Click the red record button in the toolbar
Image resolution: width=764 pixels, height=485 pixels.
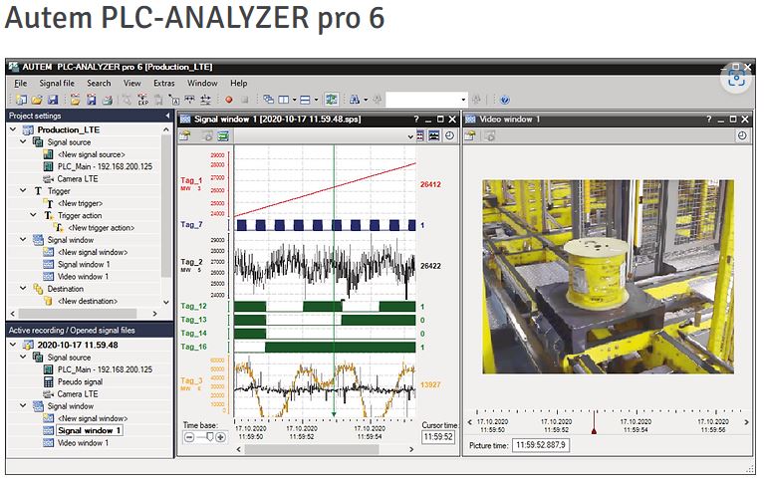click(x=228, y=100)
